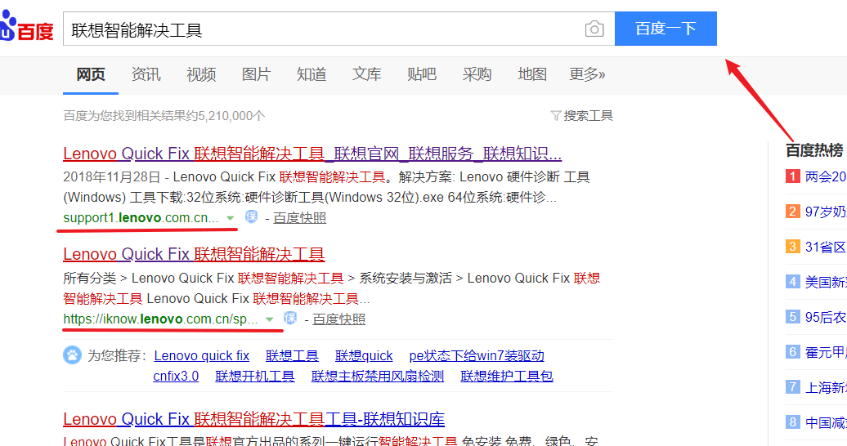
Task: Open the 知道 tab
Action: tap(311, 74)
